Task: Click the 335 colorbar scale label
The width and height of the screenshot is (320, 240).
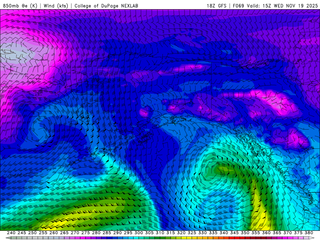Action: pyautogui.click(x=213, y=233)
